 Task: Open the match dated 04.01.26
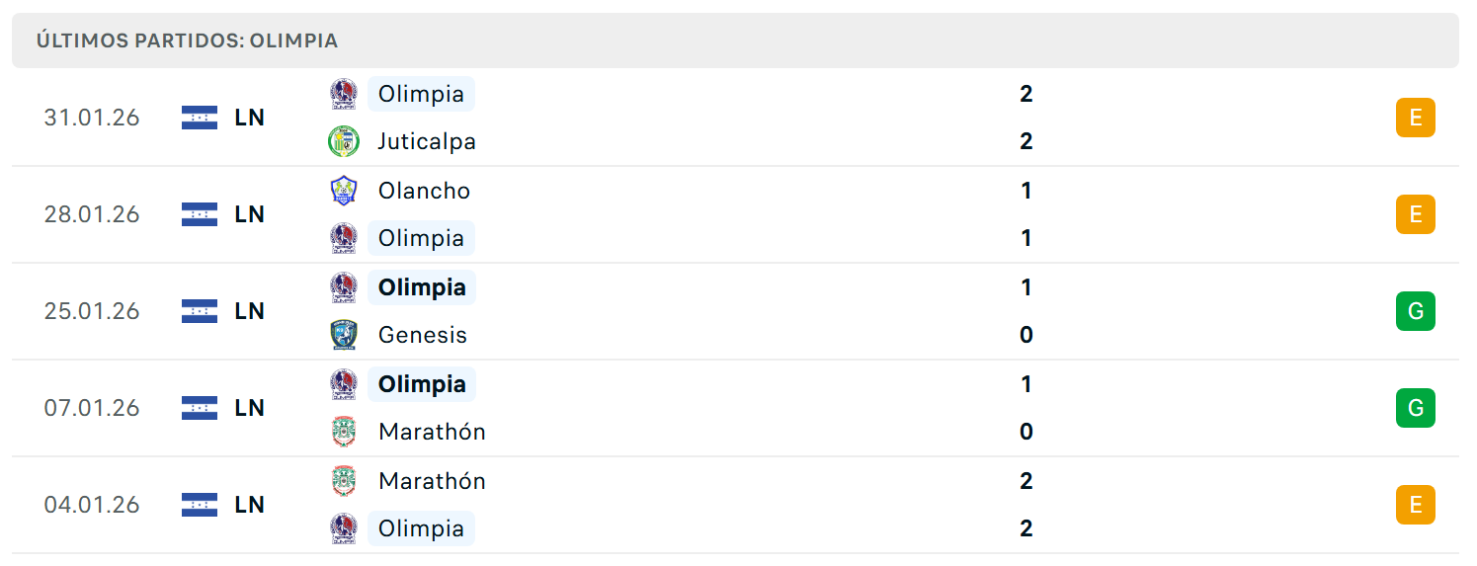(x=735, y=505)
